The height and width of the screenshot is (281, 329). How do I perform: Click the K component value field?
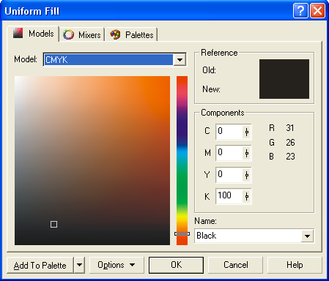tap(229, 196)
